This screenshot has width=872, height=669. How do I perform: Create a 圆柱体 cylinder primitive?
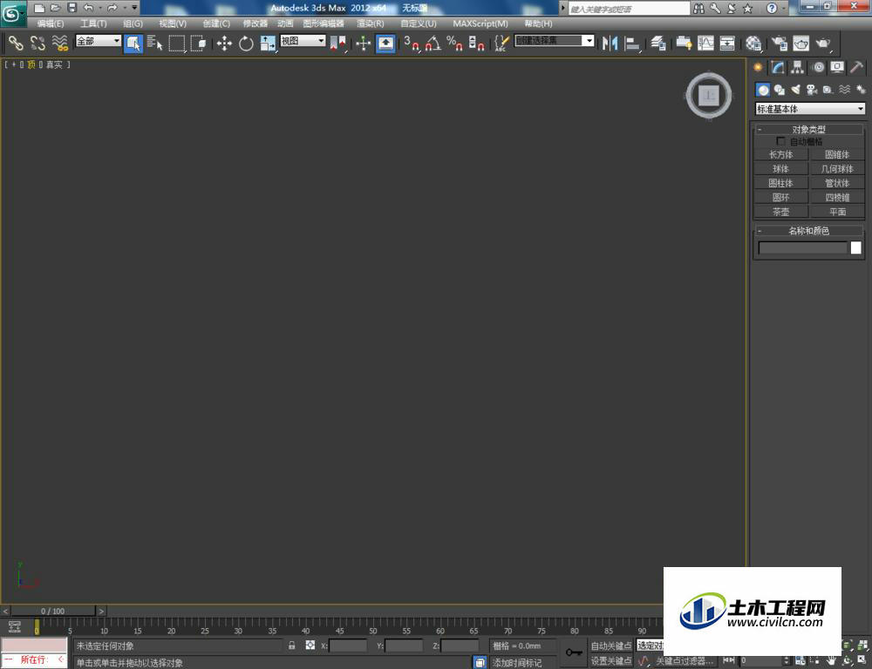pyautogui.click(x=780, y=183)
